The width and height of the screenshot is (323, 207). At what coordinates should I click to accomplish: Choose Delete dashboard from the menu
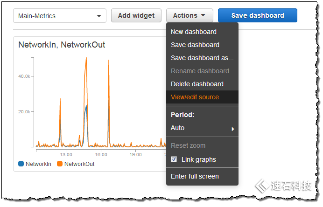pos(197,84)
